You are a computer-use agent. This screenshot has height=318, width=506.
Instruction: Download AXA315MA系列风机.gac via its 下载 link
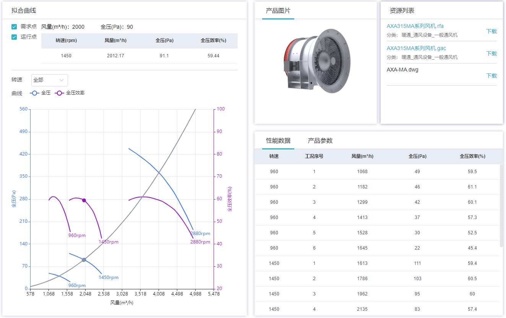coord(491,54)
